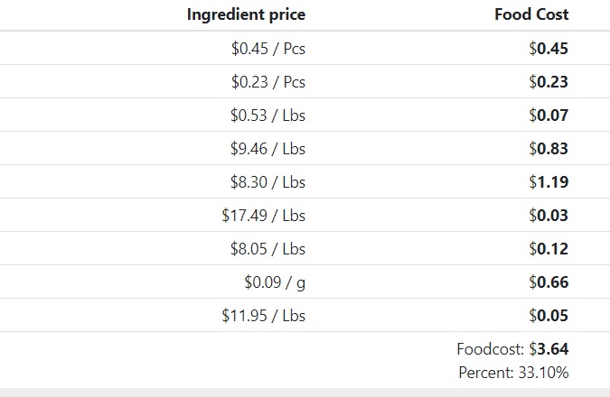Select the $0.05 food cost value
This screenshot has height=397, width=610.
549,316
